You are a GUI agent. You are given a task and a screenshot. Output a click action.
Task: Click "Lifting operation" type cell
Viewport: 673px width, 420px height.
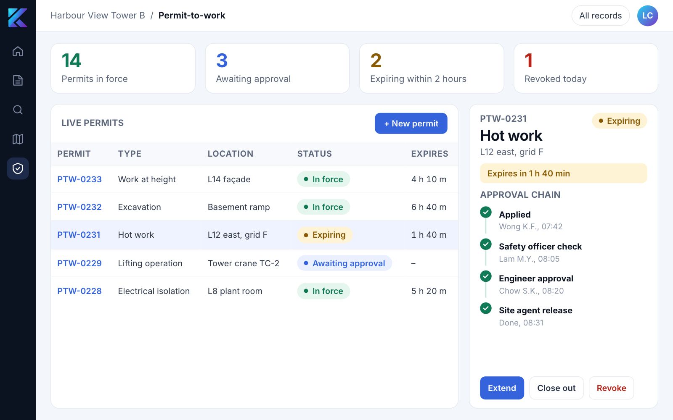coord(150,263)
